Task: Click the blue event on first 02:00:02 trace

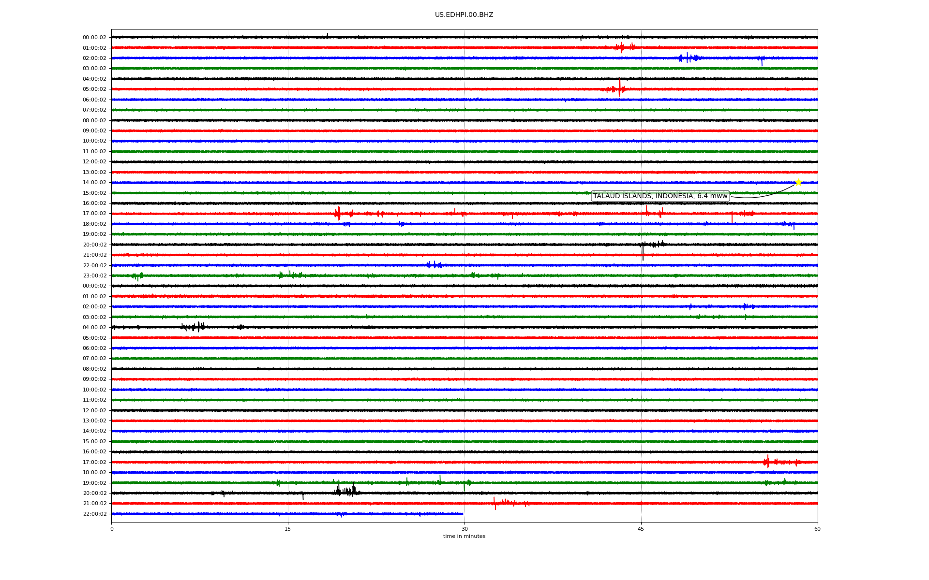Action: pyautogui.click(x=688, y=58)
